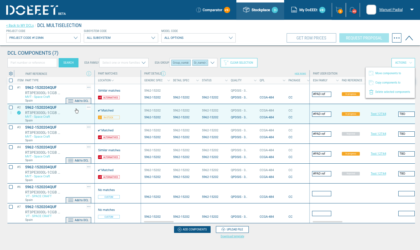Open three-dot menu for item #5
Image resolution: width=420 pixels, height=250 pixels.
[89, 167]
